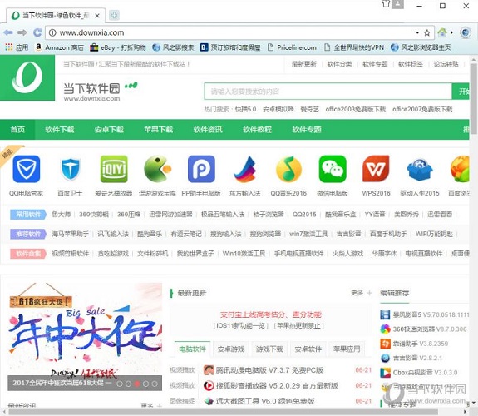Open the 应用 apps grid bookmark

click(x=17, y=47)
